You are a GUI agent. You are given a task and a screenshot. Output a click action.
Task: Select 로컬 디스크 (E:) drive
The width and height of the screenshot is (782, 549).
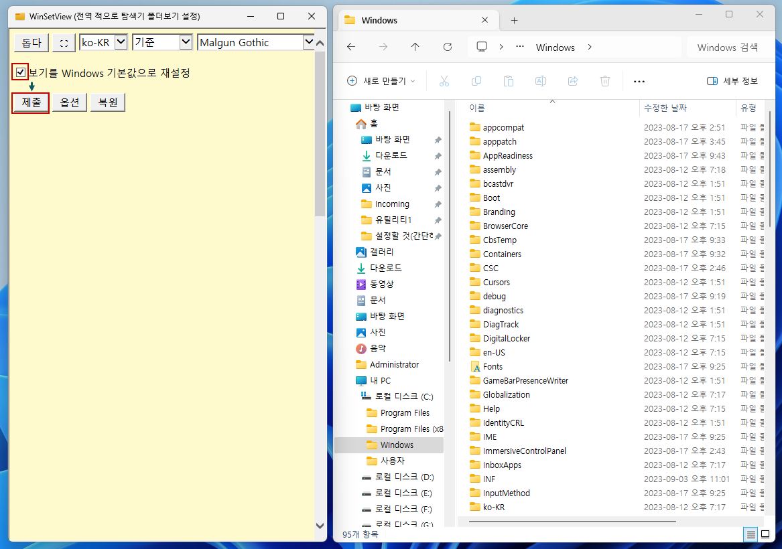click(397, 493)
